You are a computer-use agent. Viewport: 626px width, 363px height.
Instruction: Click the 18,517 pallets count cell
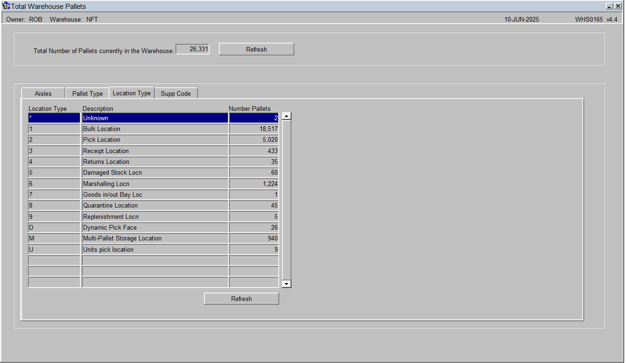tap(254, 129)
